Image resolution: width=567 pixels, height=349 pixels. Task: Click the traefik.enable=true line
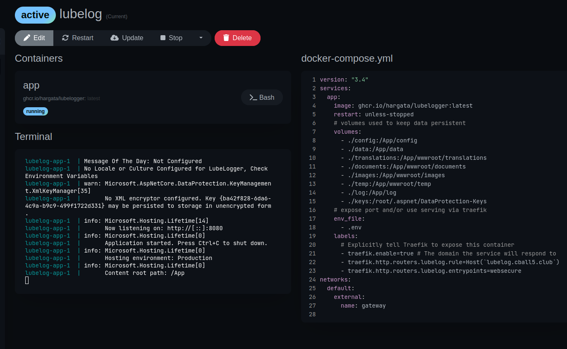[x=448, y=253]
